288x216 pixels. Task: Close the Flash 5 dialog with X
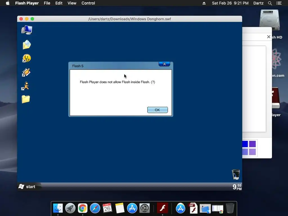pyautogui.click(x=164, y=64)
